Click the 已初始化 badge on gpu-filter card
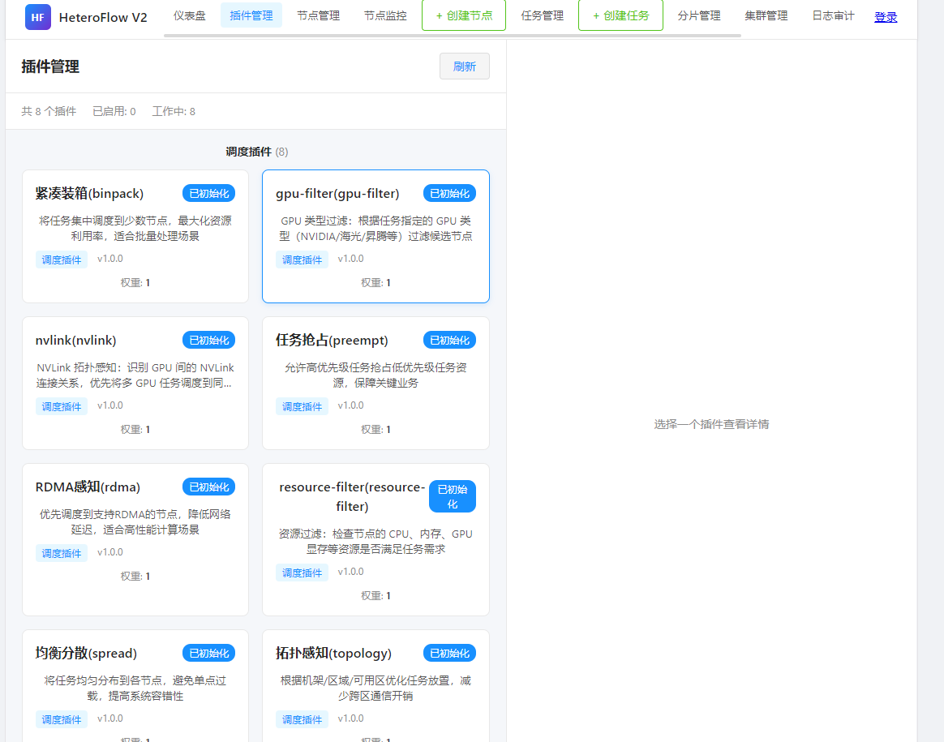This screenshot has height=742, width=944. [x=449, y=193]
